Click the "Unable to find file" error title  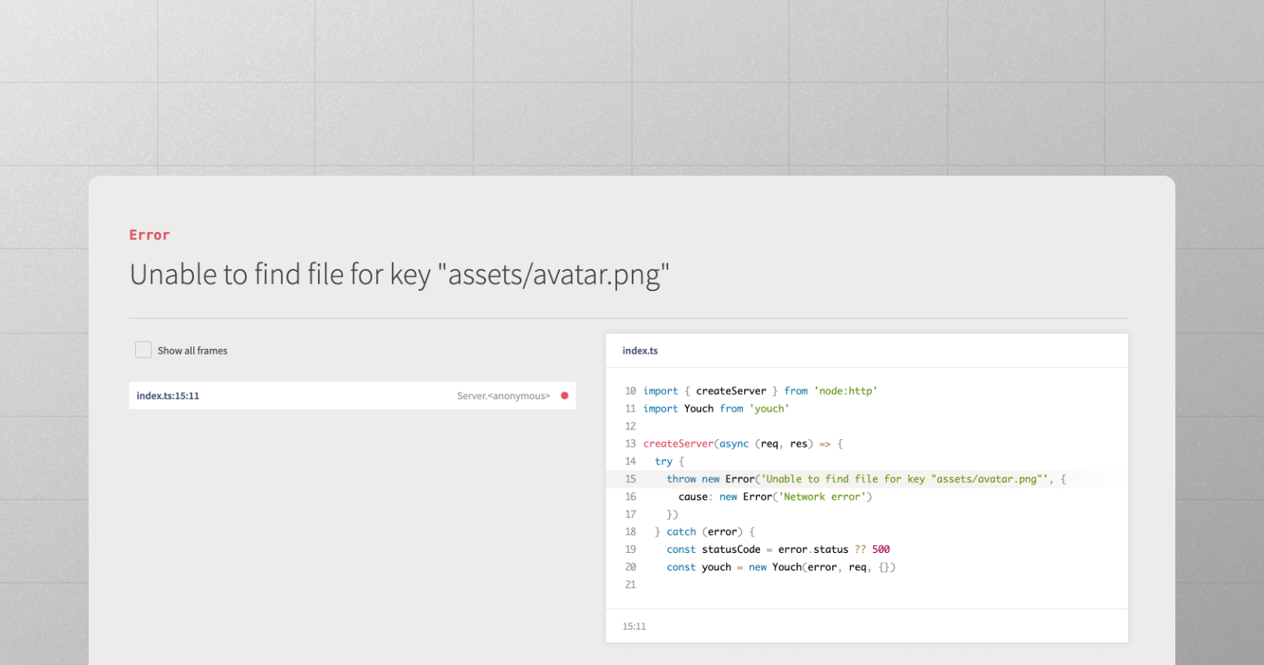399,275
